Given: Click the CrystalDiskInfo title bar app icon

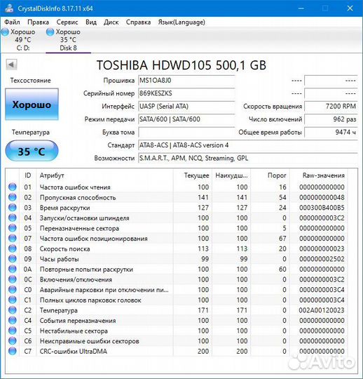Looking at the screenshot, I should (x=9, y=8).
